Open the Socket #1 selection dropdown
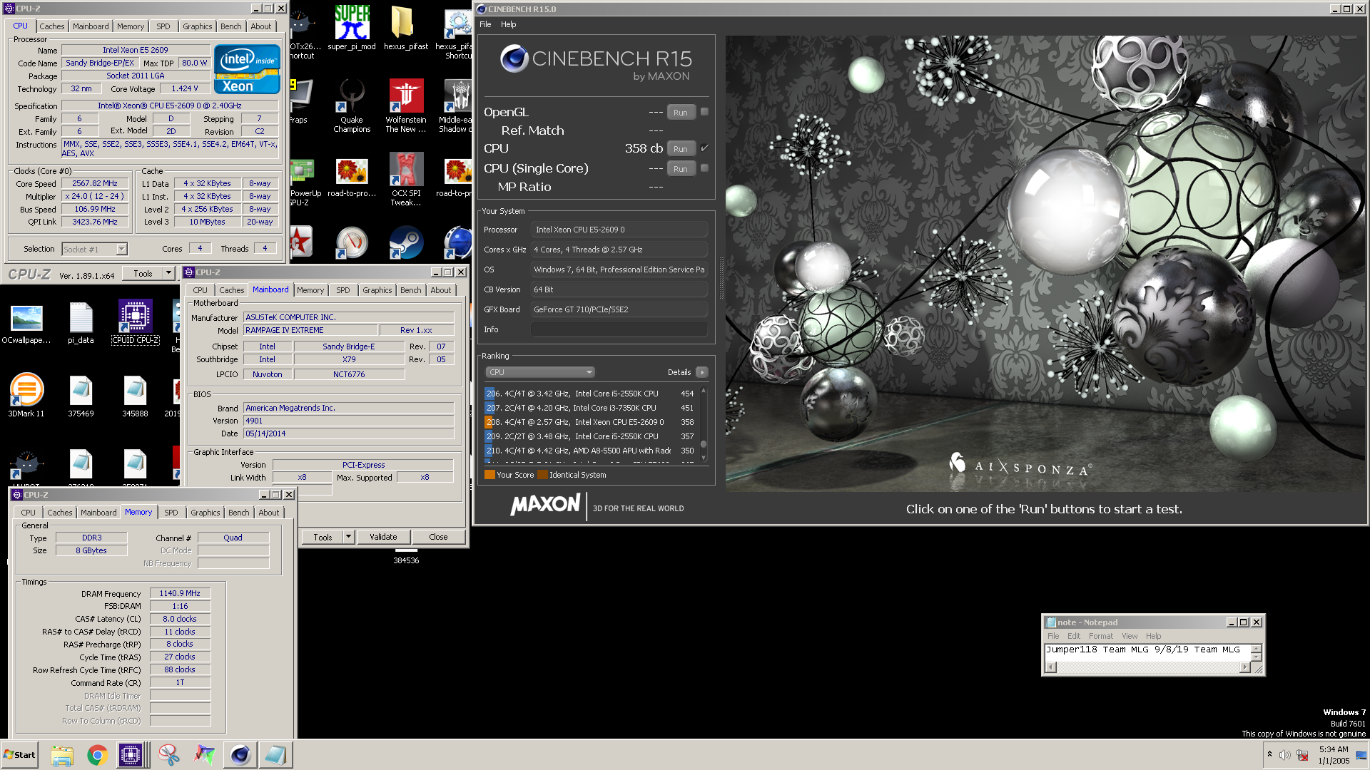 click(94, 250)
